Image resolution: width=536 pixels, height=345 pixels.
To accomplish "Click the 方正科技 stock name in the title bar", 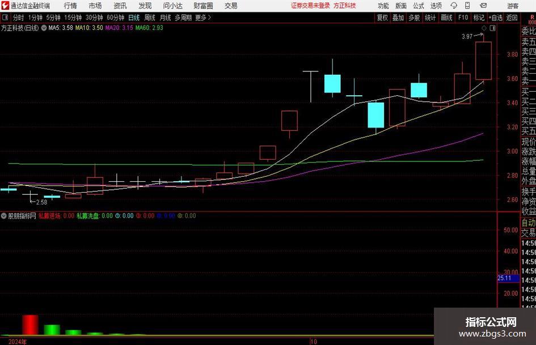I will (345, 6).
